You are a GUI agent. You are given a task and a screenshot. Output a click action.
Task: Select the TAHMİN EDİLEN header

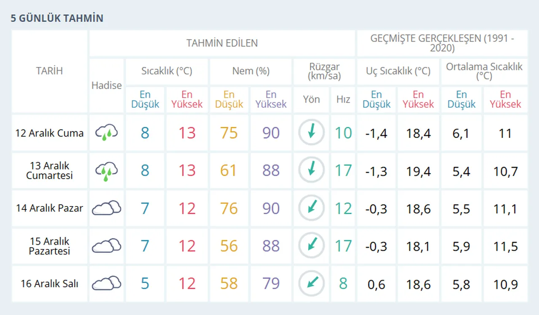222,43
